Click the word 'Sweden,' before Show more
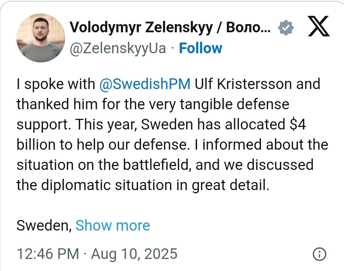This screenshot has width=344, height=271. pos(44,226)
